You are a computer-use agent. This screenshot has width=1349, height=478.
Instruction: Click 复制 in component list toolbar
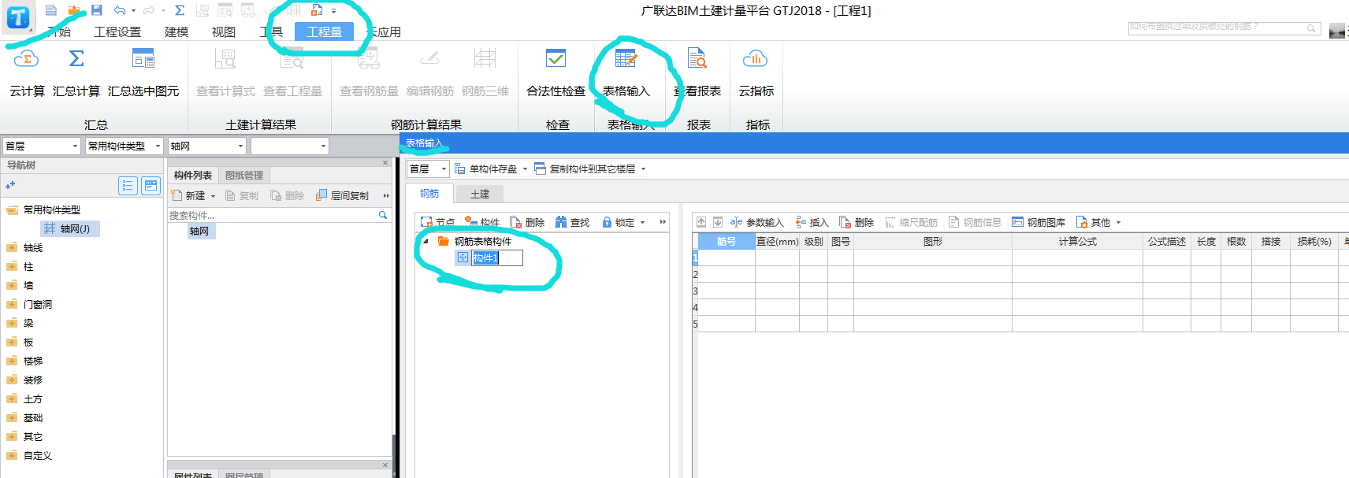coord(242,196)
